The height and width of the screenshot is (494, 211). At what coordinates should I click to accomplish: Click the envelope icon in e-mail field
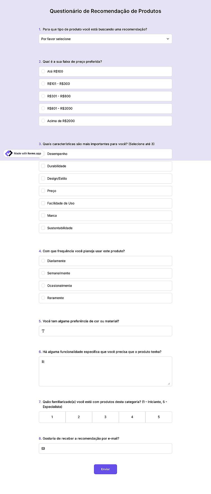pos(43,448)
